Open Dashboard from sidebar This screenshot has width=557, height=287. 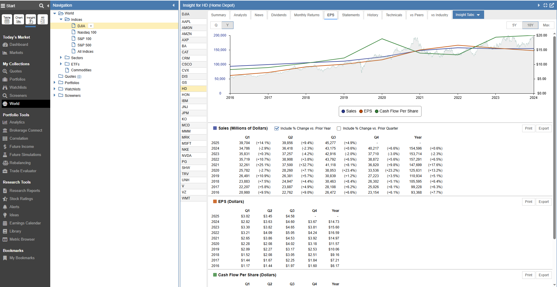(19, 45)
